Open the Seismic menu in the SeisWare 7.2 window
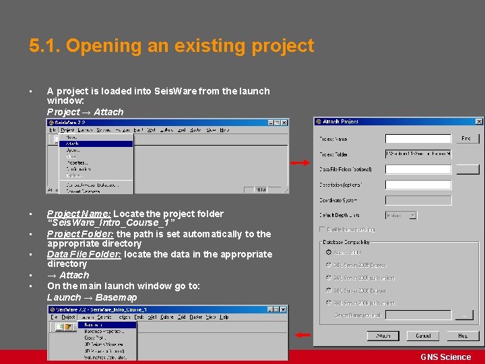This screenshot has width=485, height=364. [103, 130]
